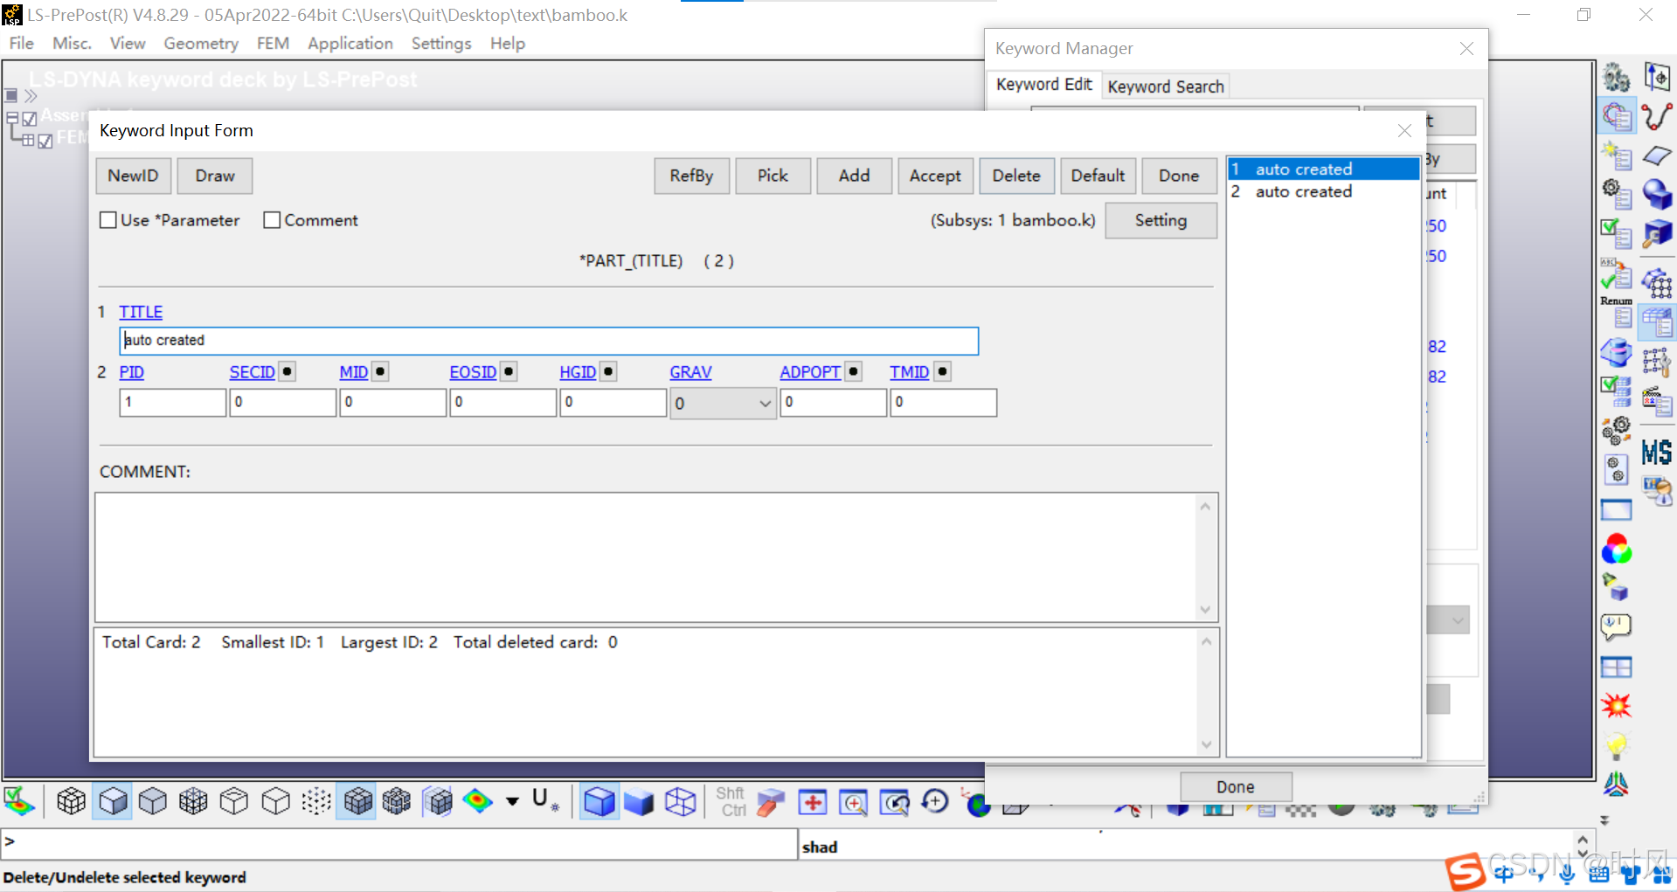Switch to dotted grid points display
Image resolution: width=1677 pixels, height=892 pixels.
tap(316, 801)
